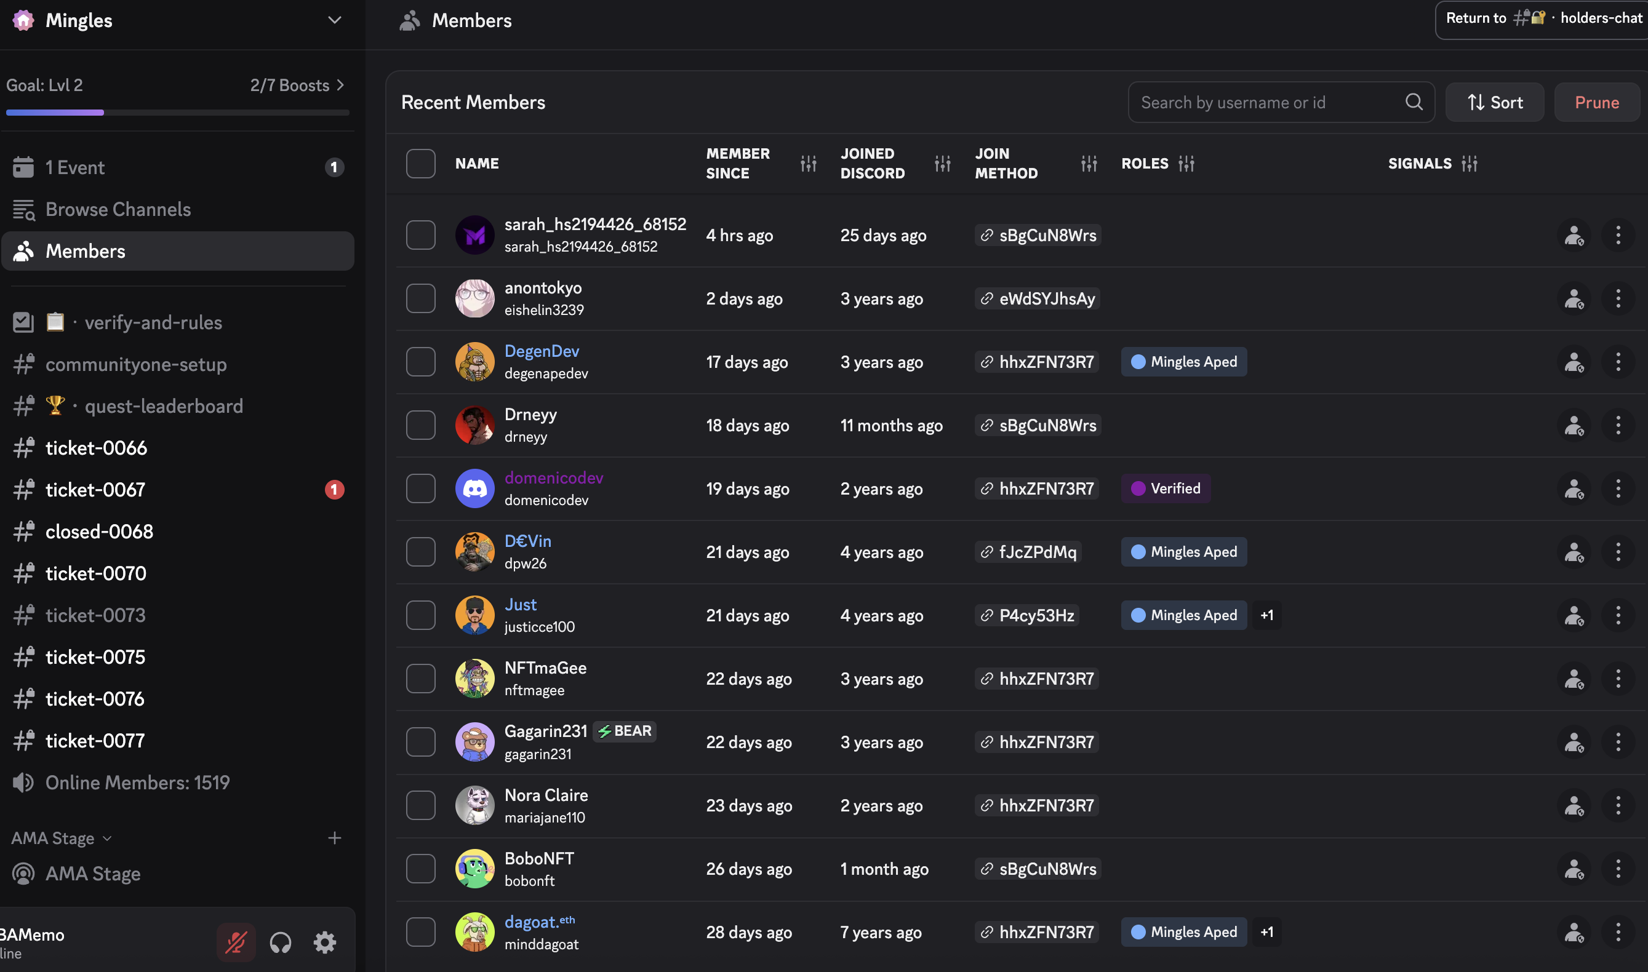The image size is (1648, 972).
Task: Open the verify-and-rules channel
Action: (x=177, y=322)
